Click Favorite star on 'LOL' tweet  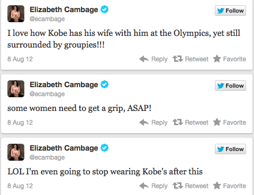(x=217, y=185)
